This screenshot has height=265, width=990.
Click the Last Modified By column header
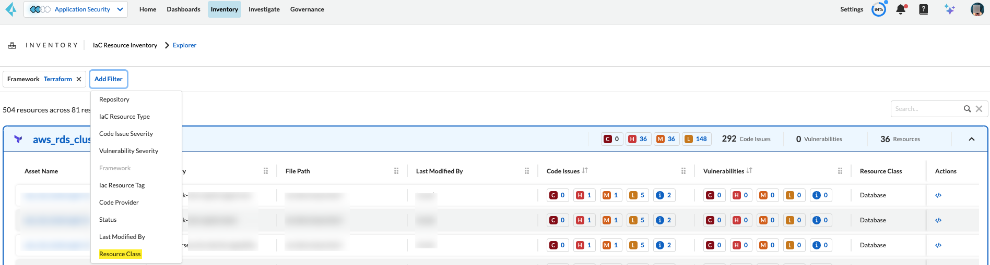tap(439, 171)
